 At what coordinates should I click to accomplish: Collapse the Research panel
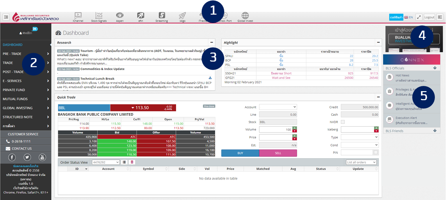212,42
